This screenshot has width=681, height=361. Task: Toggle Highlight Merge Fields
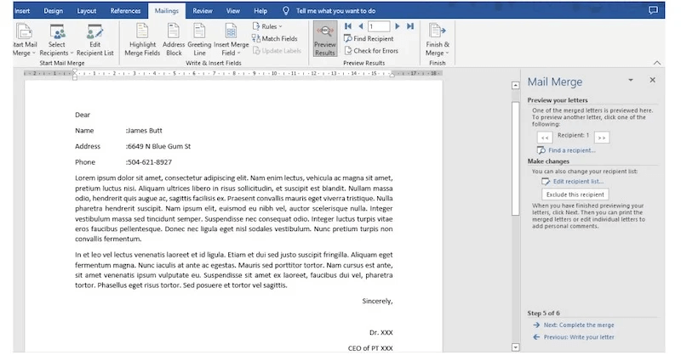tap(142, 40)
